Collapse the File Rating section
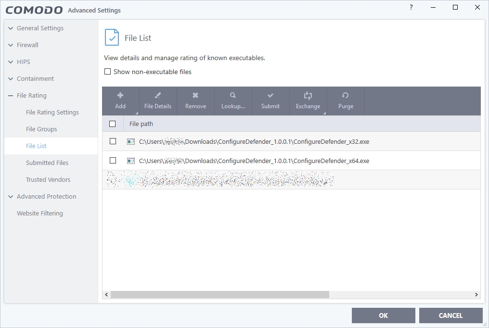The image size is (489, 328). 11,96
